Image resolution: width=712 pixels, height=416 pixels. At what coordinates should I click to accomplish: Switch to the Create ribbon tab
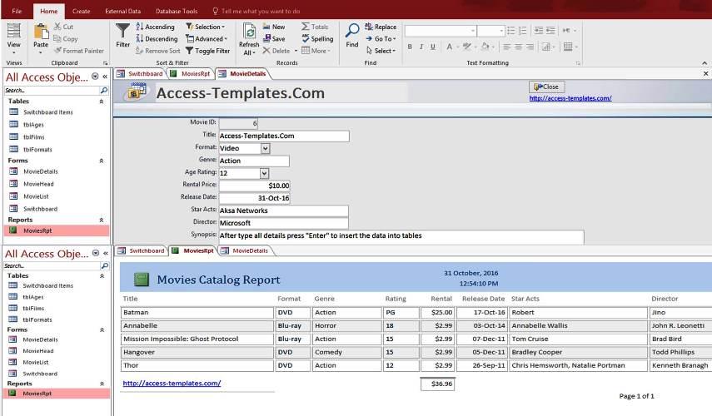[x=82, y=11]
